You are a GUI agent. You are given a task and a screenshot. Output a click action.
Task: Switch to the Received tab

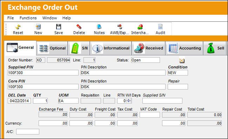pyautogui.click(x=148, y=48)
